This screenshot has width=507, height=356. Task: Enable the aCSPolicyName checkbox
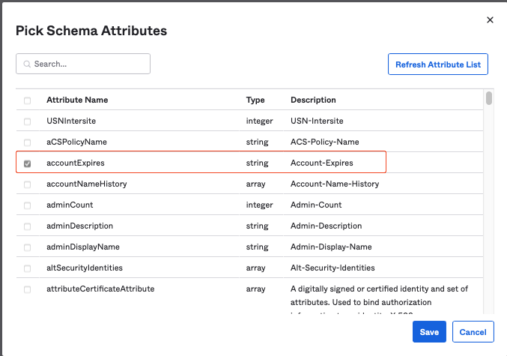[28, 142]
